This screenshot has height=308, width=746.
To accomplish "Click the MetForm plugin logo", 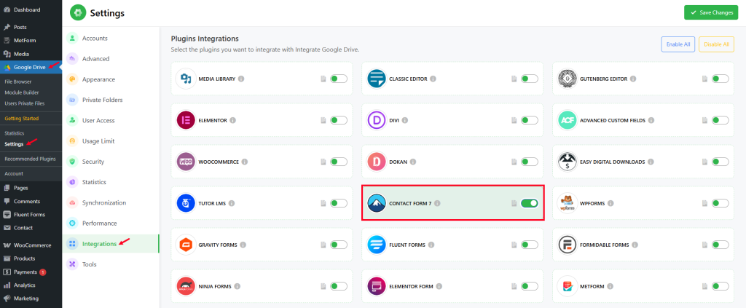I will 568,286.
